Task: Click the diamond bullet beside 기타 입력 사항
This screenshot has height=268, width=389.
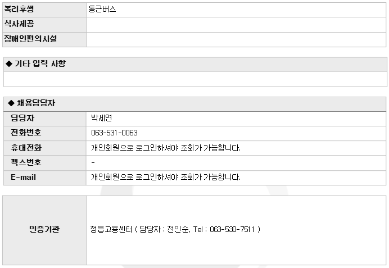Action: (x=9, y=64)
